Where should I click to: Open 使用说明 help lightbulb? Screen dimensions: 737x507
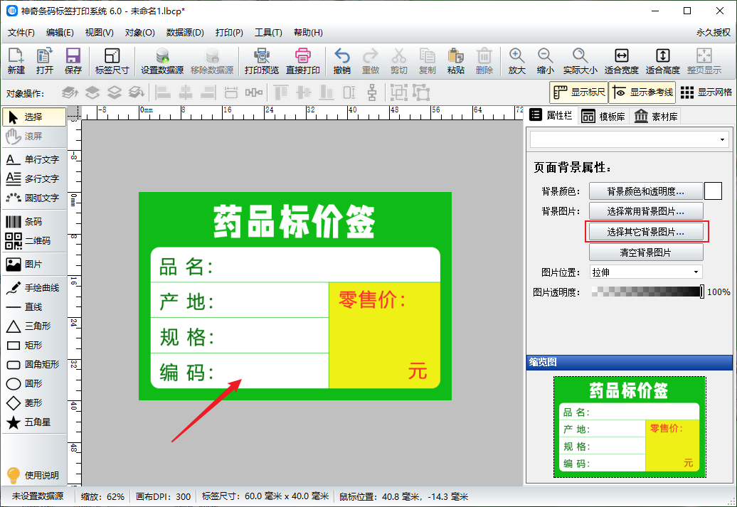pyautogui.click(x=34, y=475)
